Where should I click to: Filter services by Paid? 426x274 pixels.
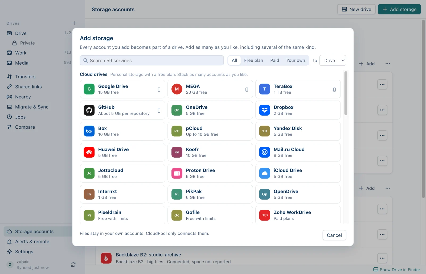pos(275,60)
